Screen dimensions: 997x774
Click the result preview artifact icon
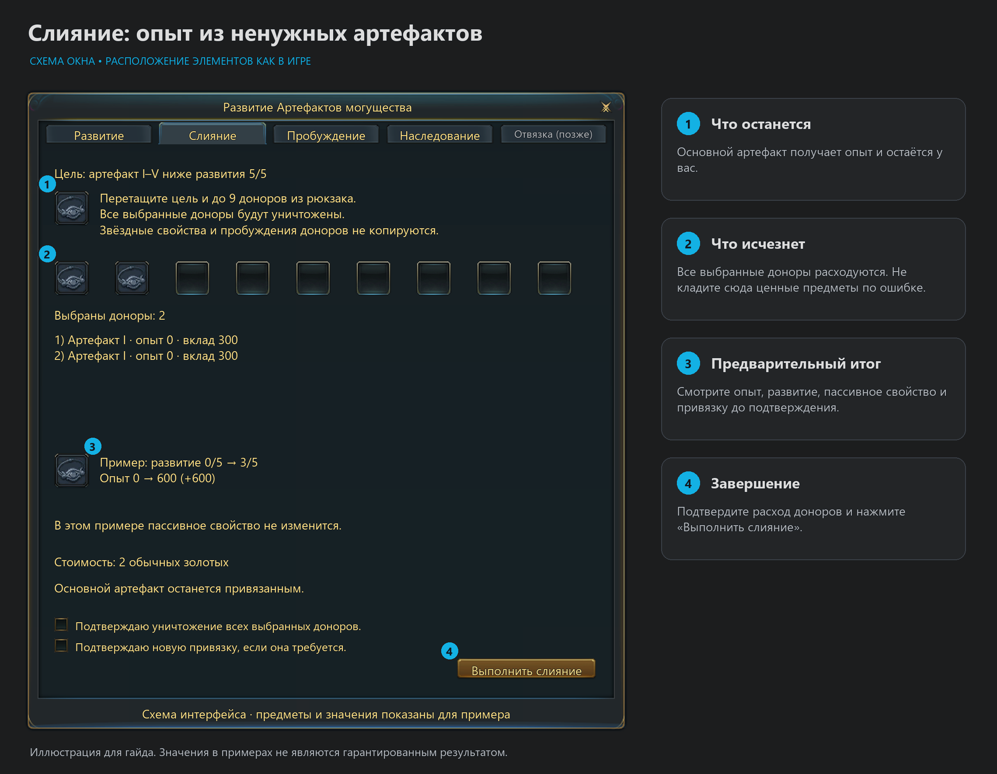point(72,471)
